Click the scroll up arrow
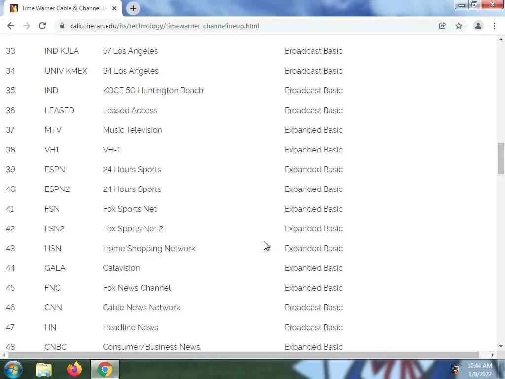505x379 pixels. [501, 39]
